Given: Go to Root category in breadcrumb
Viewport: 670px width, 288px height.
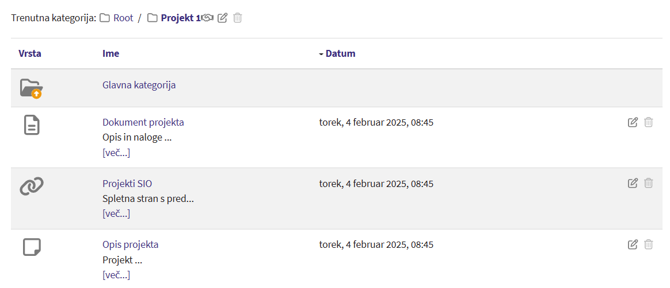Looking at the screenshot, I should 123,18.
